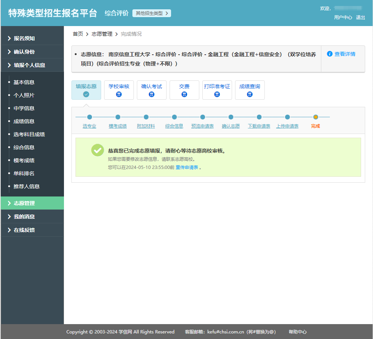
Task: Expand the 在线反馈 sidebar section
Action: pyautogui.click(x=32, y=230)
